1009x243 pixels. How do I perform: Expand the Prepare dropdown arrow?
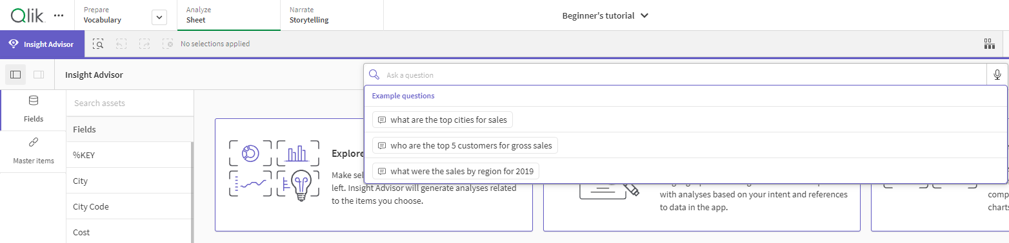click(159, 17)
